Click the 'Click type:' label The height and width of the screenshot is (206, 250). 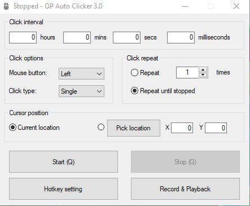(x=23, y=91)
